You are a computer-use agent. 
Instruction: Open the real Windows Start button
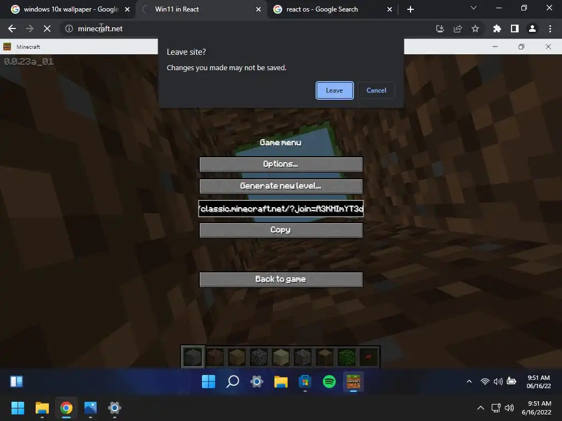click(x=18, y=408)
